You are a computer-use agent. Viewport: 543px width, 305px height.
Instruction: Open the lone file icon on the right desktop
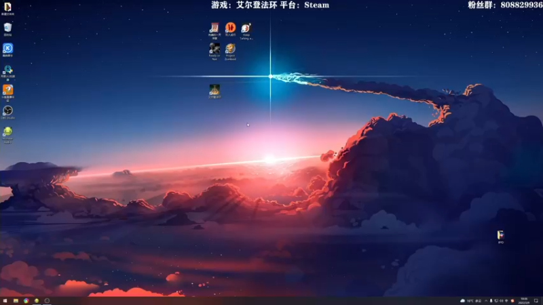coord(501,237)
